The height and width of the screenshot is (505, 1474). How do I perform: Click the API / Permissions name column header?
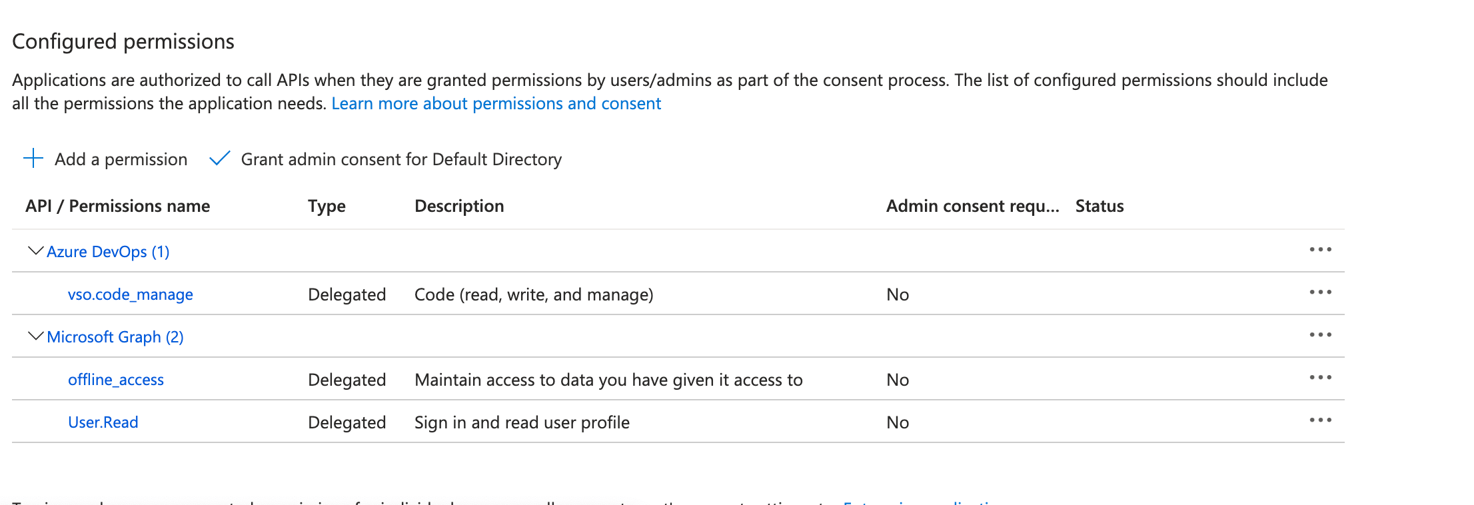pos(118,206)
